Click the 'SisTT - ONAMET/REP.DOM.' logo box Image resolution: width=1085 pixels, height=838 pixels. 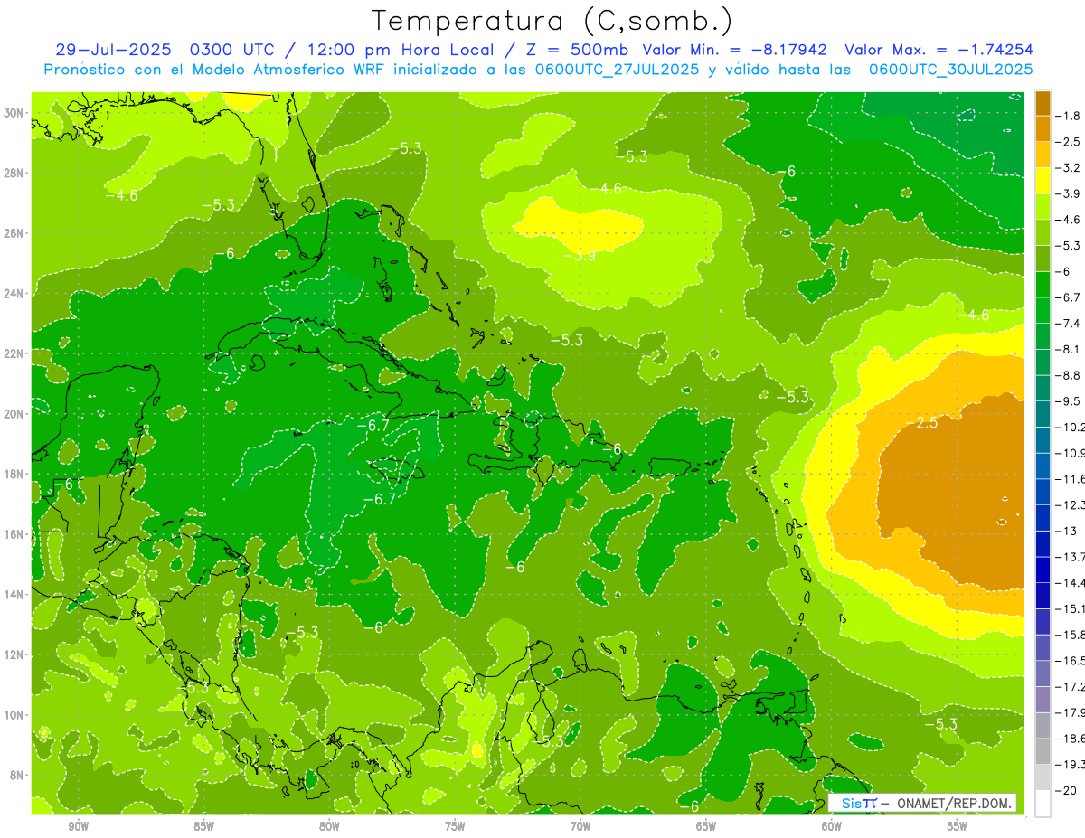pyautogui.click(x=922, y=803)
